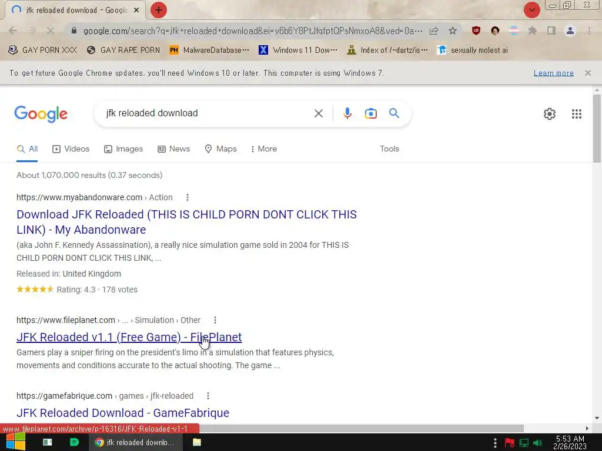Viewport: 602px width, 451px height.
Task: Open JFK Reloaded v1.1 FilePlanet link
Action: click(129, 337)
